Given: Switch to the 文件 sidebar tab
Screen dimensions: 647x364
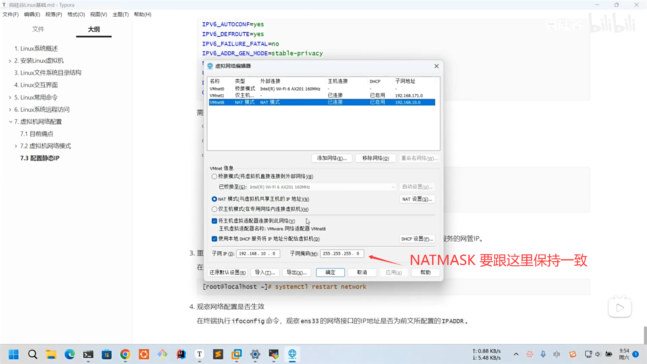Looking at the screenshot, I should [x=38, y=29].
